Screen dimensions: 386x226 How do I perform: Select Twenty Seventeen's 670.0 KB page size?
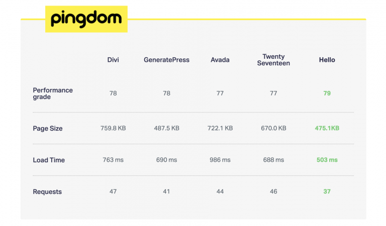click(273, 129)
